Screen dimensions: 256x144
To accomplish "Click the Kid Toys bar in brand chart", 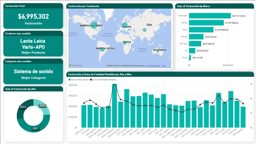I will pos(195,44).
